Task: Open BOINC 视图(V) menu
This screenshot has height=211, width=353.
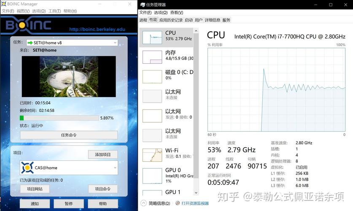Action: pos(23,11)
